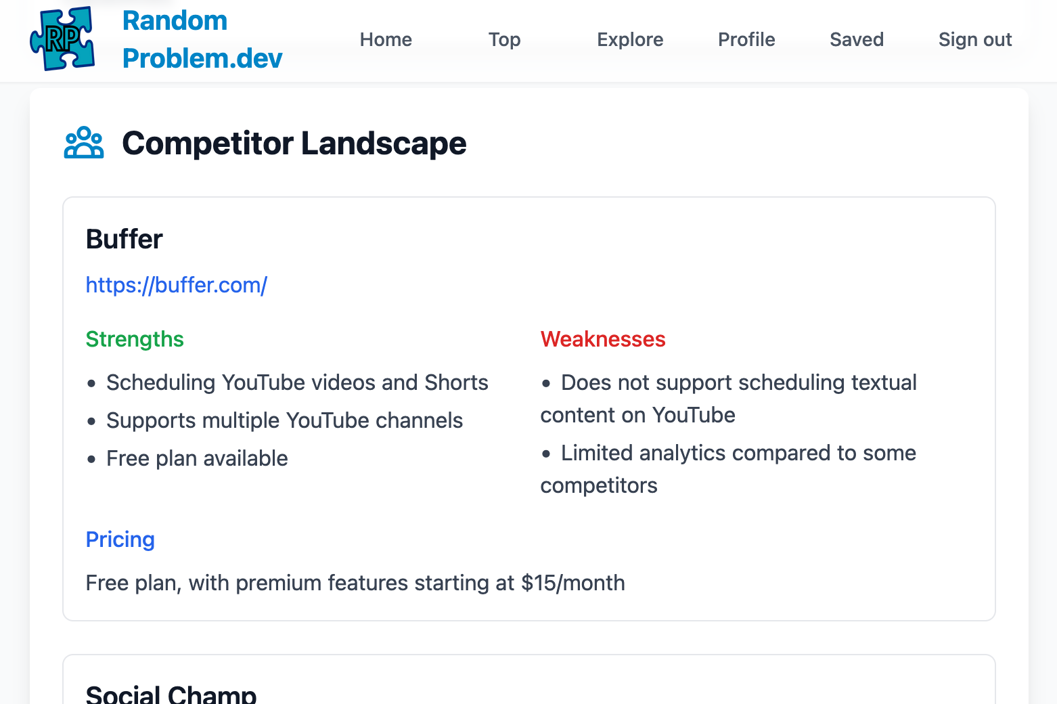Click the Competitor Landscape people icon
The width and height of the screenshot is (1057, 704).
[84, 143]
